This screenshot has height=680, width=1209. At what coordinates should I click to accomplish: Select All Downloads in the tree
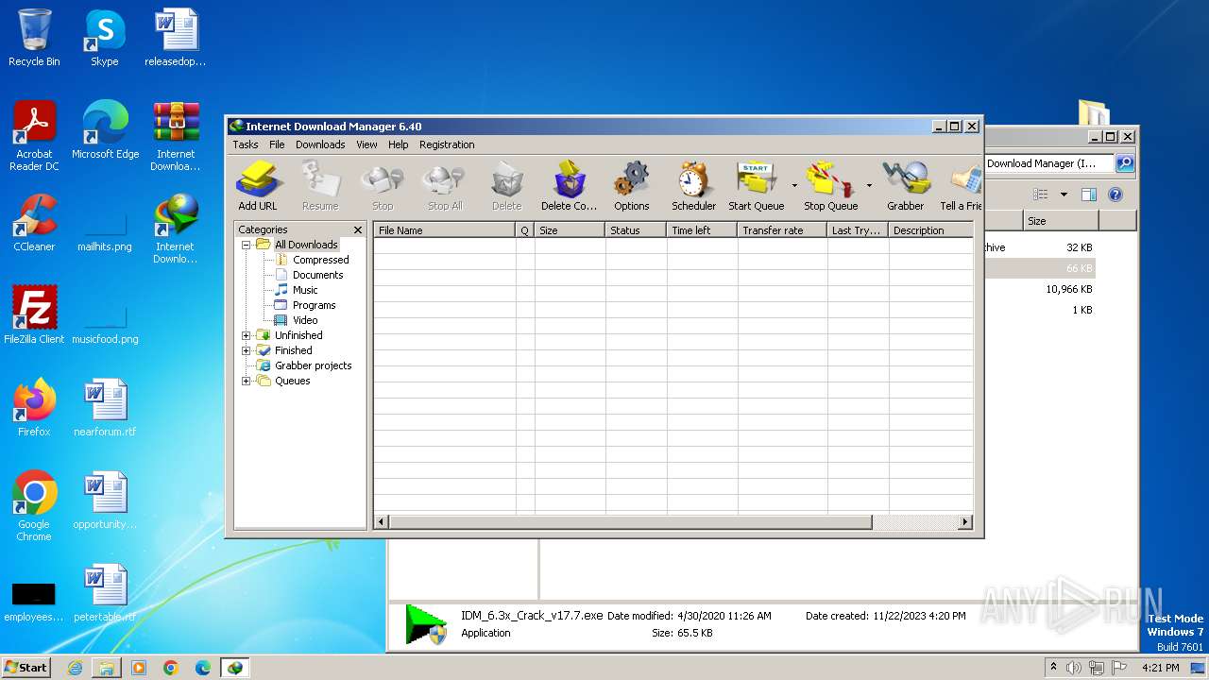(x=306, y=245)
